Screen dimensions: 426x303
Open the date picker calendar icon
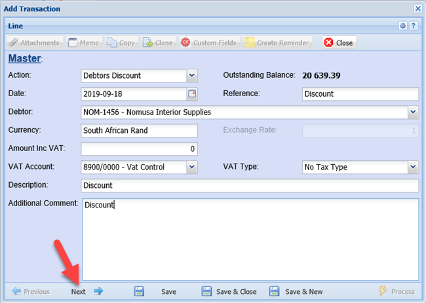coord(192,94)
